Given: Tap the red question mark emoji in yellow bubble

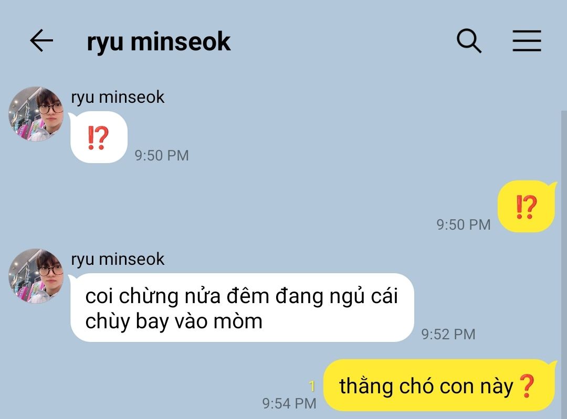Looking at the screenshot, I should (527, 386).
